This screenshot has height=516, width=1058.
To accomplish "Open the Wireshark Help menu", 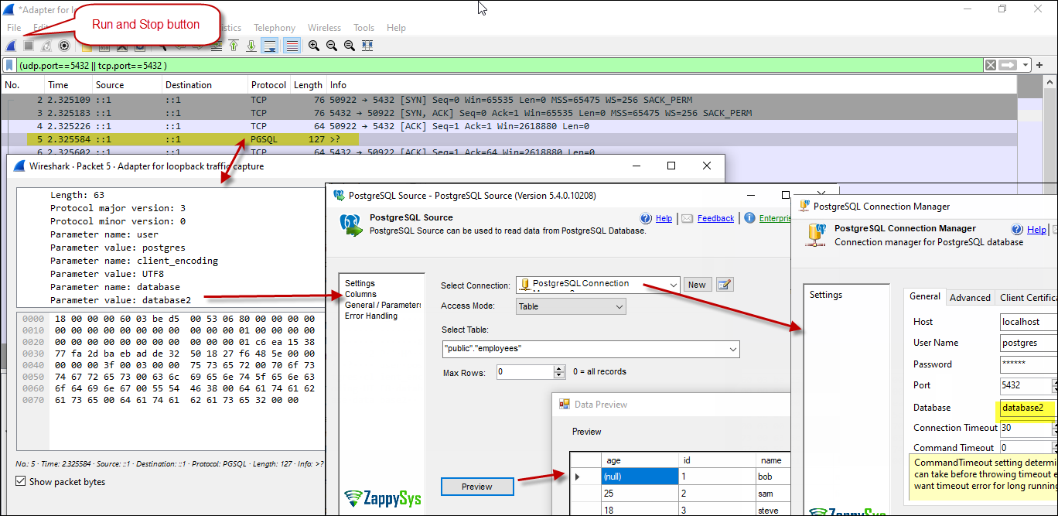I will pyautogui.click(x=396, y=28).
